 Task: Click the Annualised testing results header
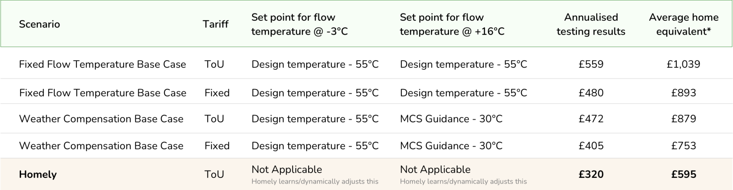click(x=591, y=24)
